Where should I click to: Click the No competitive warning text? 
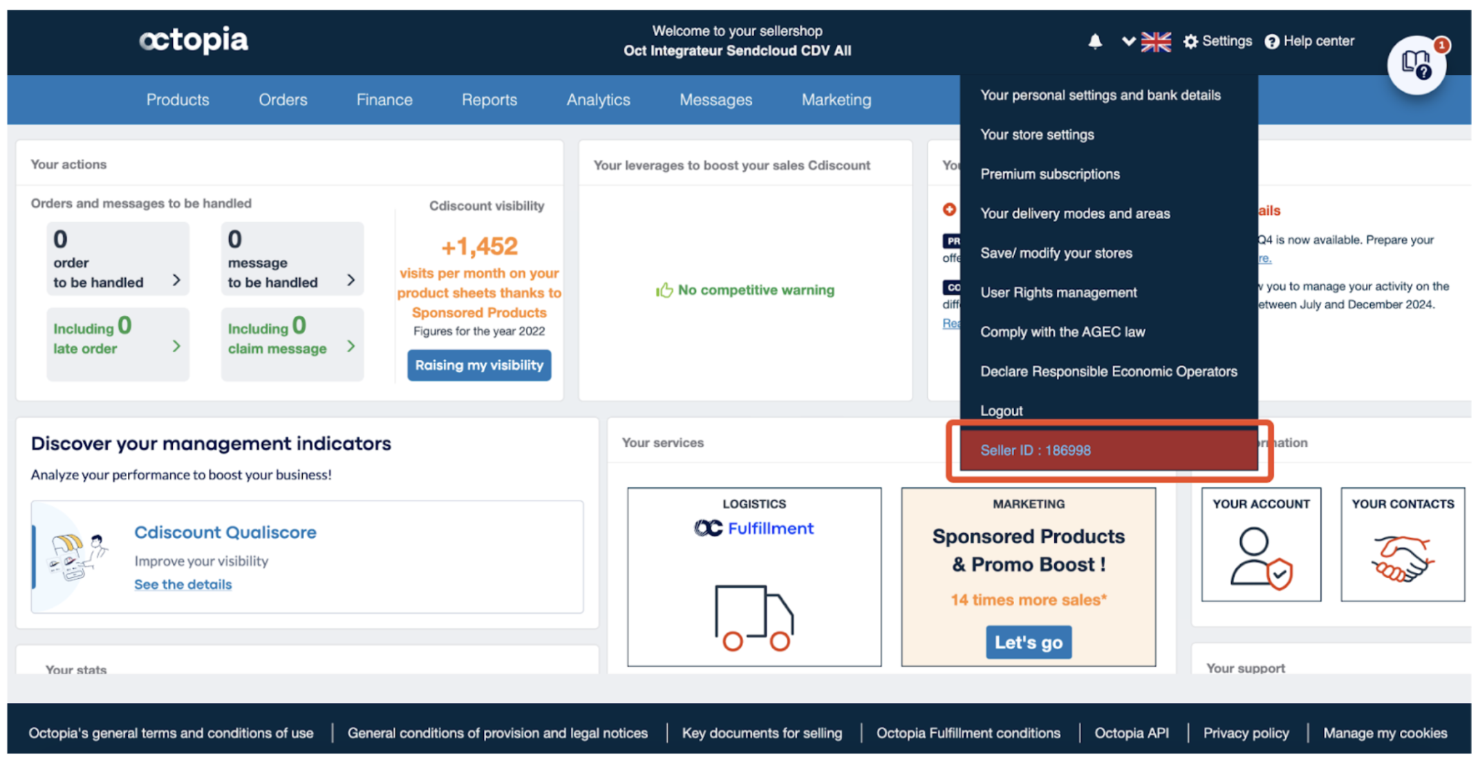pos(756,290)
